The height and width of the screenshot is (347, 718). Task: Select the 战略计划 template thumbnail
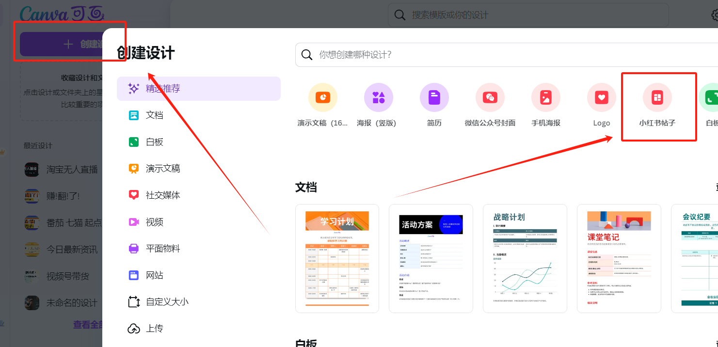(x=525, y=258)
